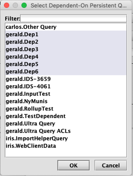
Task: Choose the gerald.Dep5 entry
Action: [66, 64]
